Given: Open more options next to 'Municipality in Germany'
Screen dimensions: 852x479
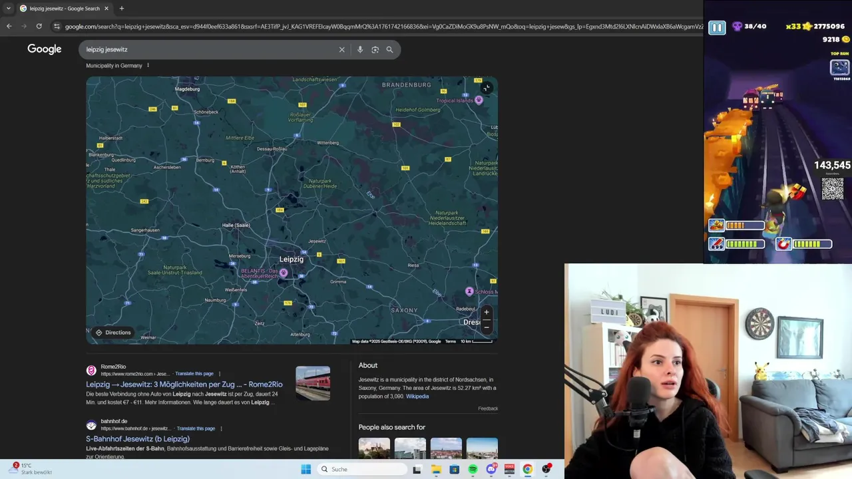Looking at the screenshot, I should [x=148, y=65].
